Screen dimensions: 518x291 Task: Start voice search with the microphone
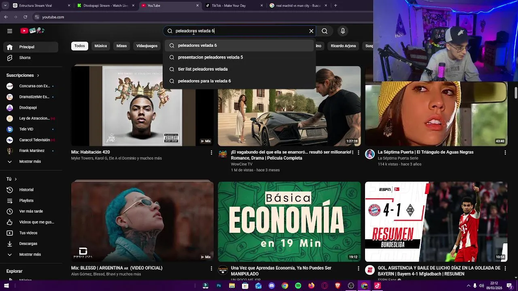(x=343, y=31)
